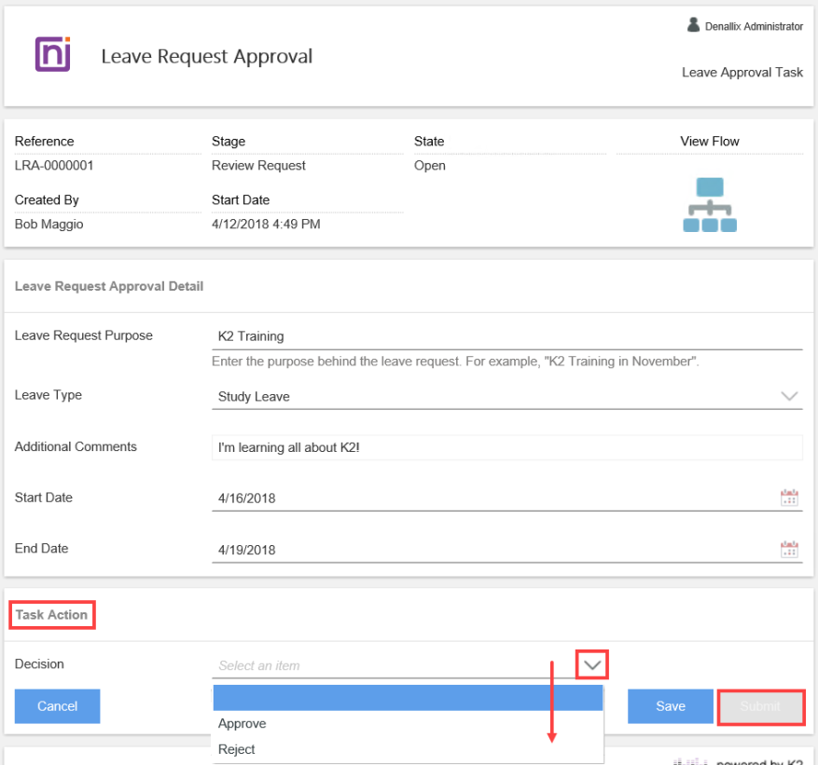Expand the Leave Type dropdown arrow
Screen dimensions: 818x765
click(x=789, y=396)
